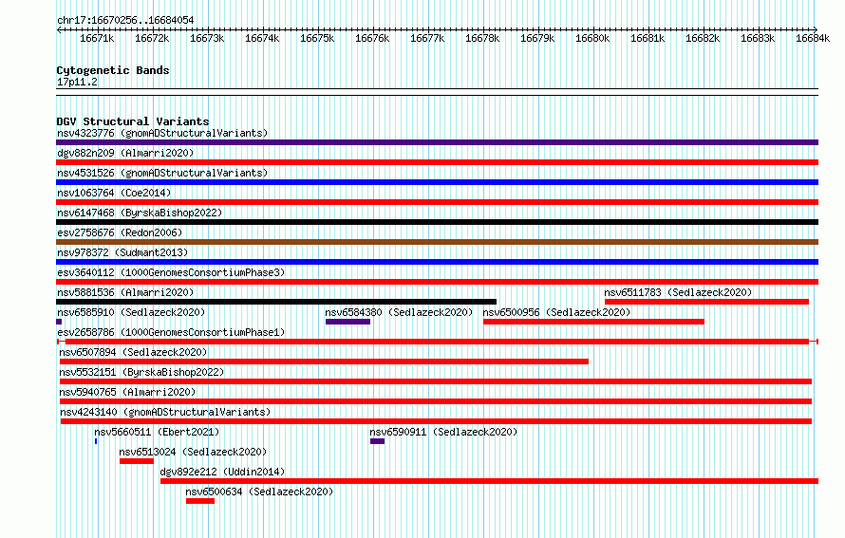The image size is (845, 538).
Task: Open the esv2758676 (Redon2006) label
Action: pyautogui.click(x=120, y=232)
